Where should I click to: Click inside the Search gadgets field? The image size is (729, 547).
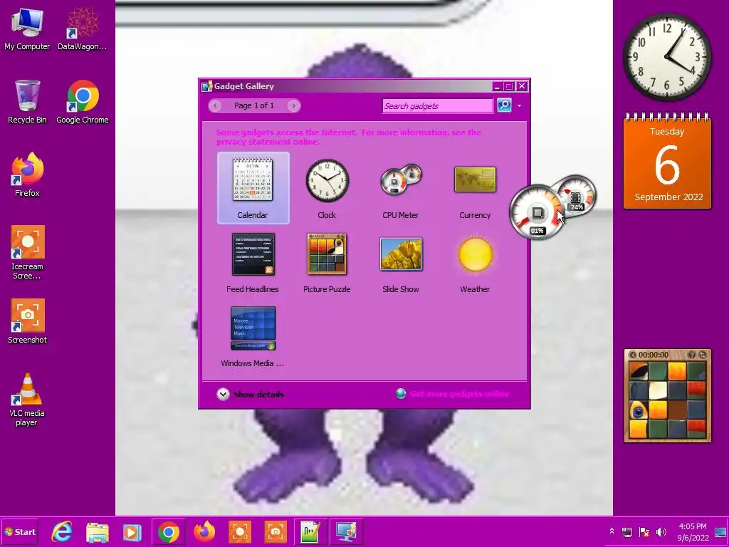[x=438, y=105]
